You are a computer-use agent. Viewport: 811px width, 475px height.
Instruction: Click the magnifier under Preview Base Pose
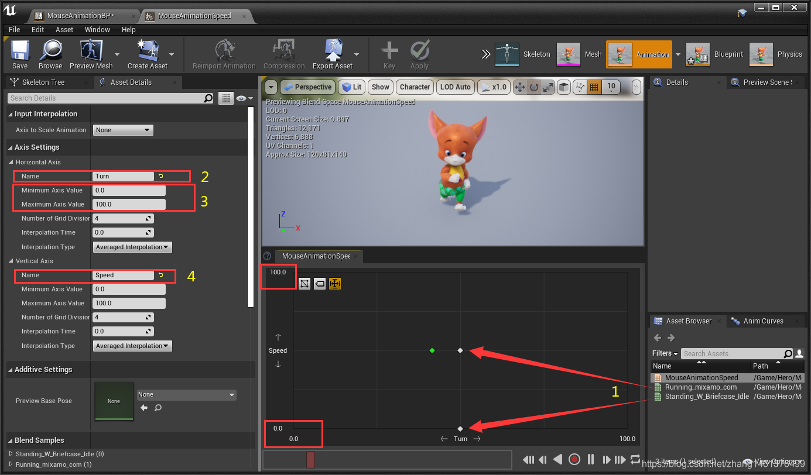158,408
